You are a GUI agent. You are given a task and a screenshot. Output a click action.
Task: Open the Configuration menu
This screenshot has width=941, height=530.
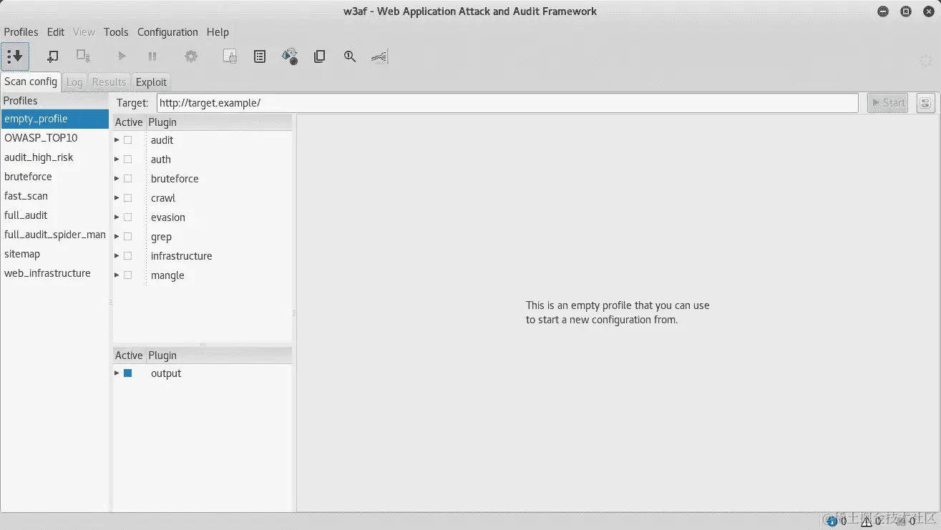pos(167,32)
